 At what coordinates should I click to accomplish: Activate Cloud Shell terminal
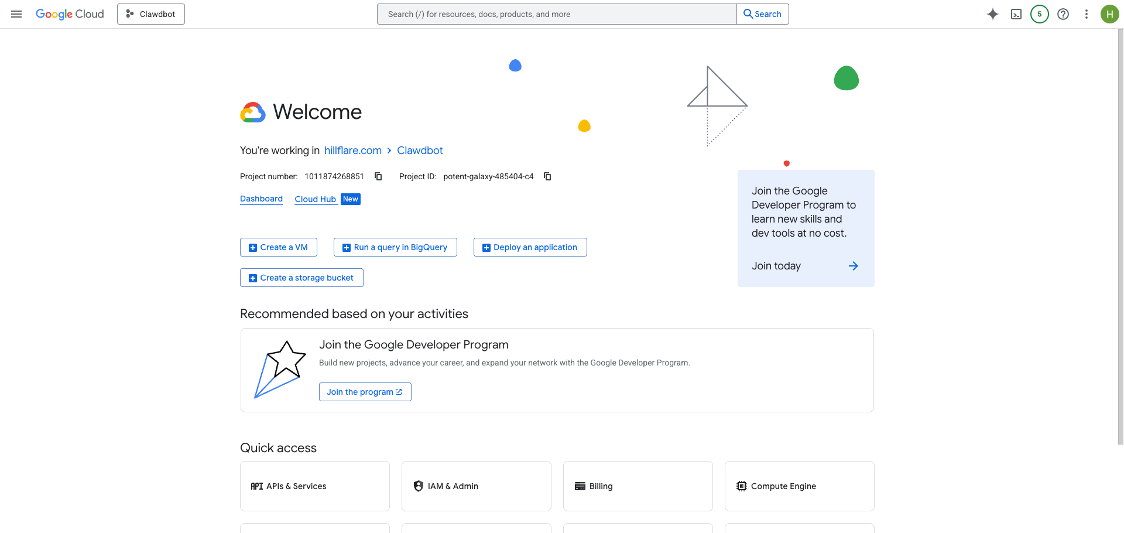(1016, 14)
